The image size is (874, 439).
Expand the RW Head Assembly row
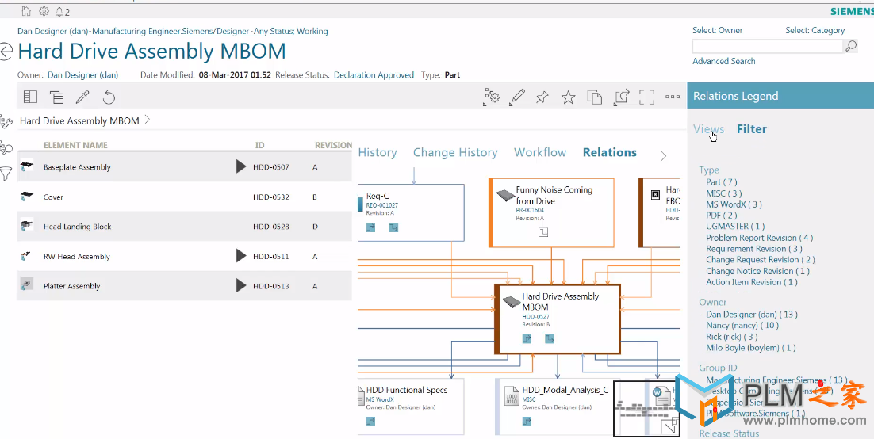click(241, 256)
